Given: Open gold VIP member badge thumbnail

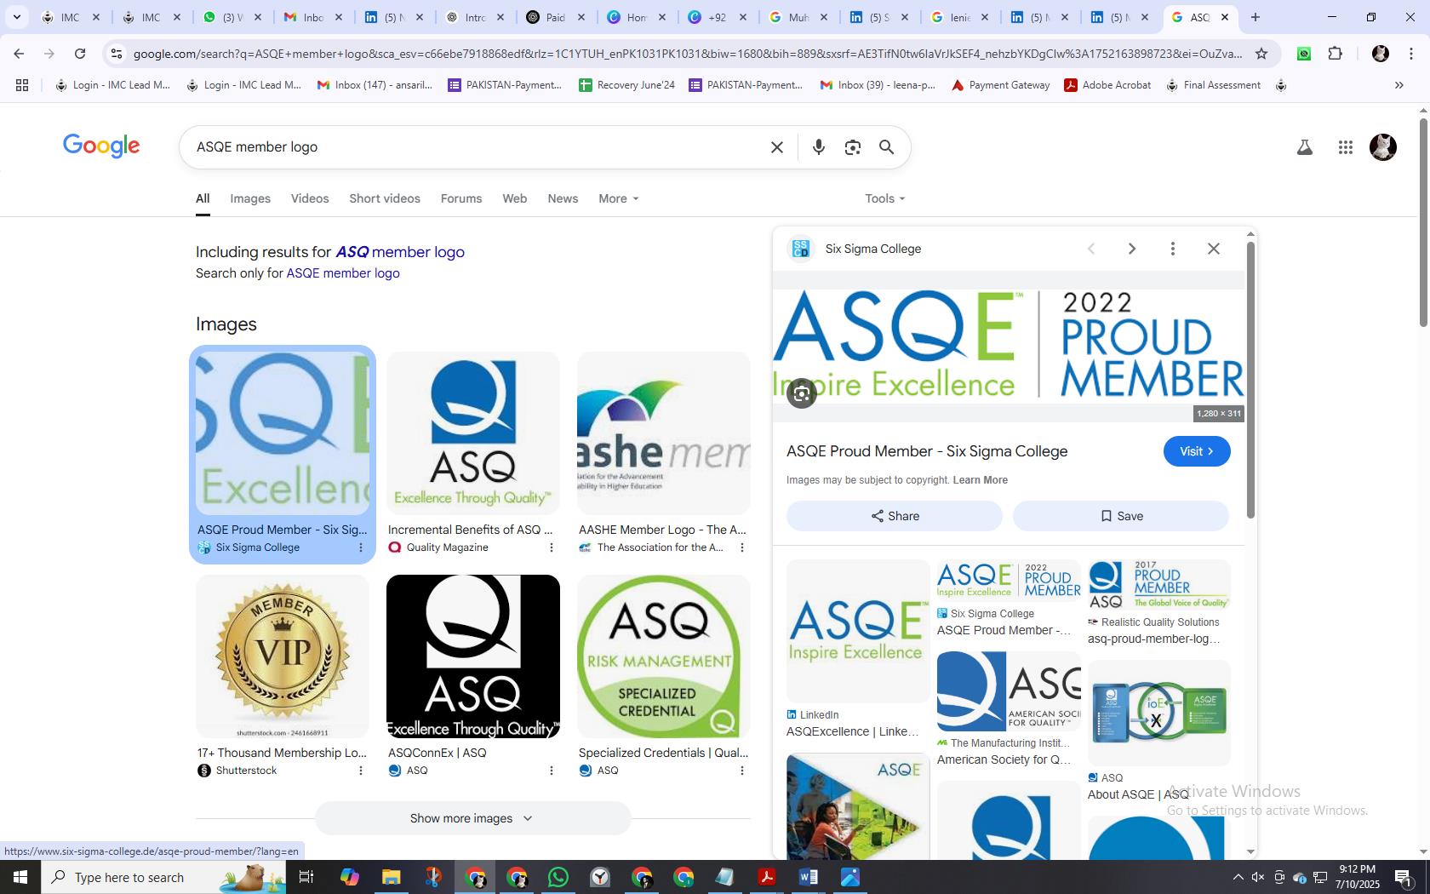Looking at the screenshot, I should (x=283, y=656).
